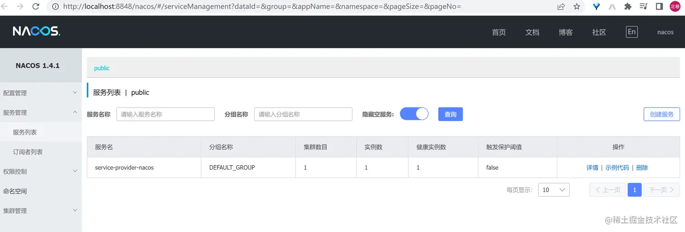Open the 每页显示 page size dropdown
Image resolution: width=685 pixels, height=232 pixels.
[x=554, y=190]
